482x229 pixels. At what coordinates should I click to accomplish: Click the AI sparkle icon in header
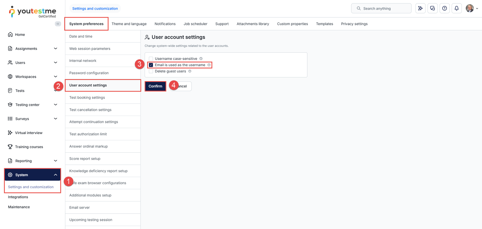click(x=420, y=8)
